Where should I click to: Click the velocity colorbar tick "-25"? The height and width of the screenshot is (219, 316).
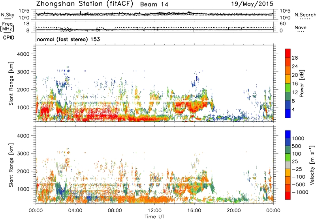click(297, 169)
